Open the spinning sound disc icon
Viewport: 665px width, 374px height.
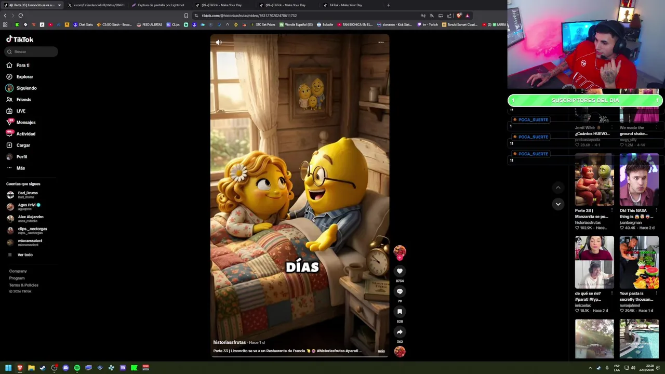[400, 352]
